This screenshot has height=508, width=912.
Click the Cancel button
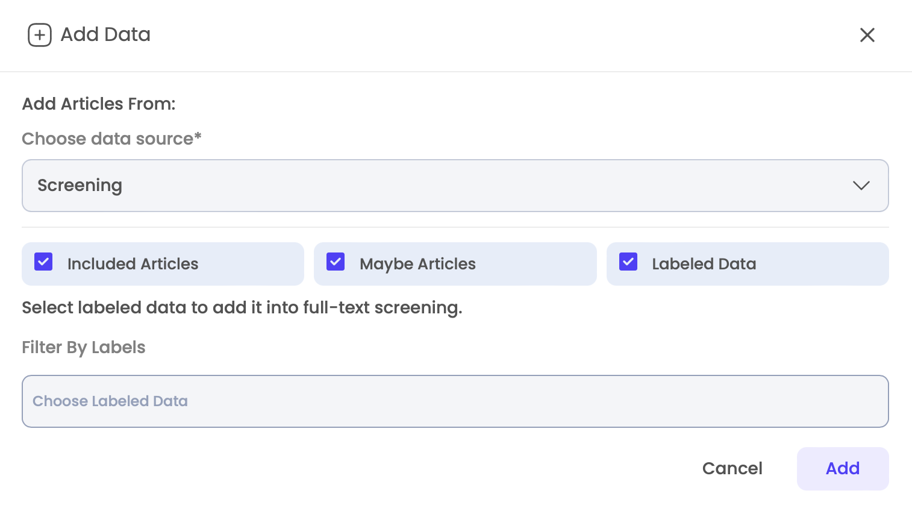tap(732, 468)
